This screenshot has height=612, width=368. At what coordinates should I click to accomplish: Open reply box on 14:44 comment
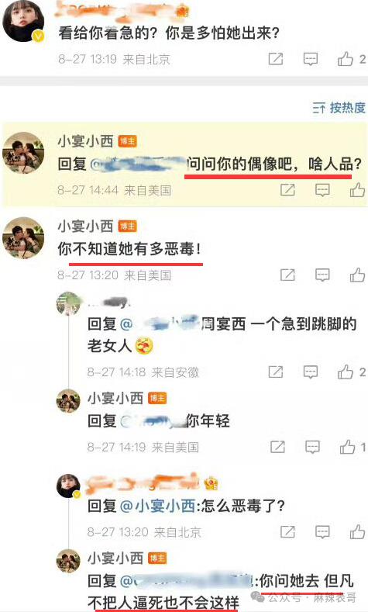coord(322,190)
